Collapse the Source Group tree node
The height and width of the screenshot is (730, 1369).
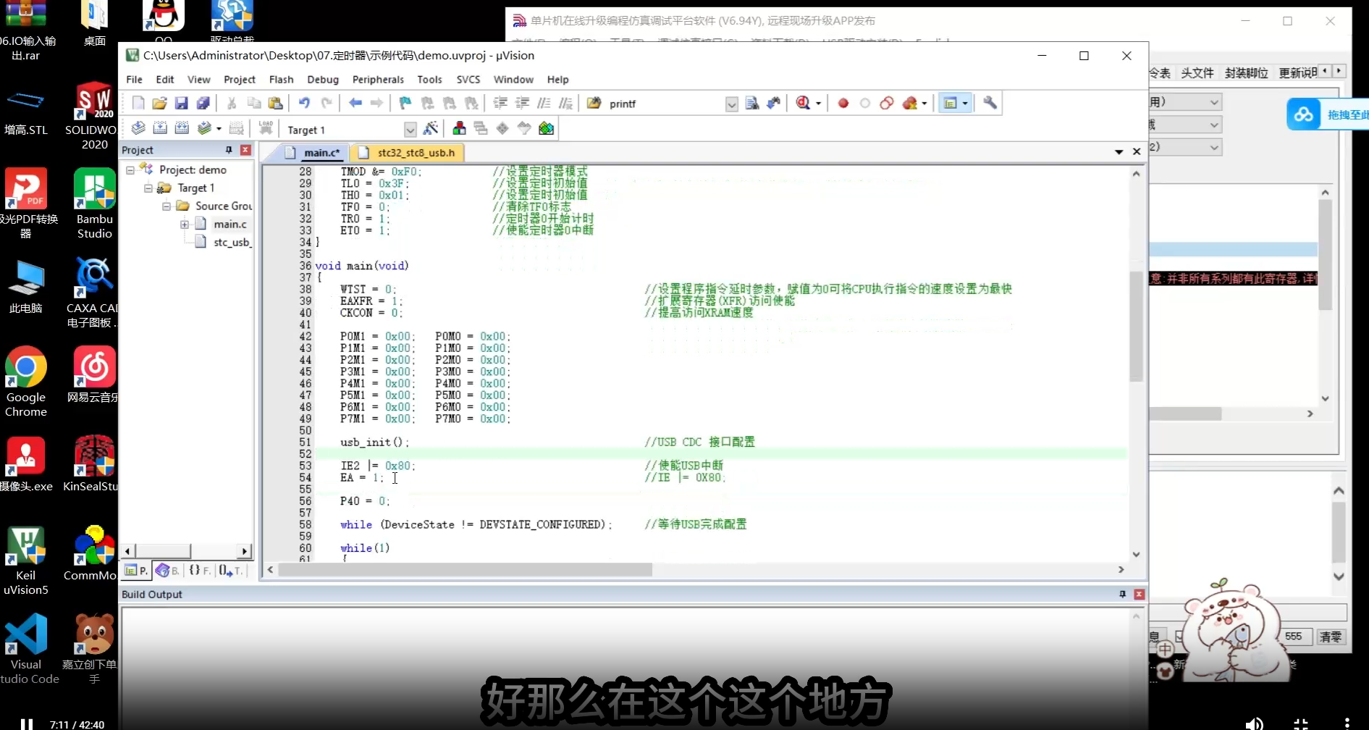(167, 206)
